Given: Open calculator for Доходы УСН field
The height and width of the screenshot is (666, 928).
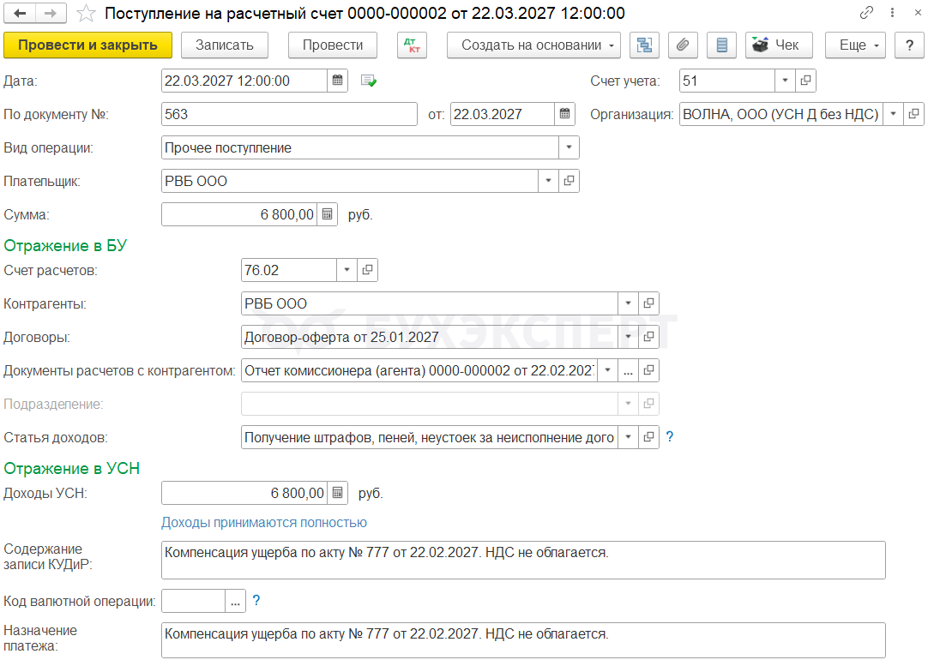Looking at the screenshot, I should coord(337,494).
